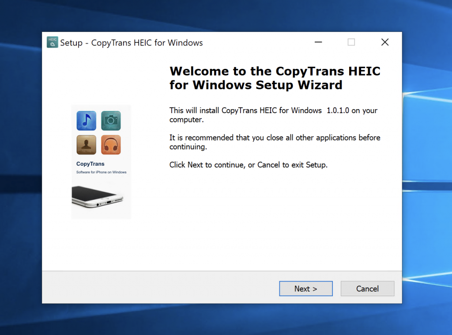
Task: Click the CopyTrans logo text
Action: coord(90,164)
